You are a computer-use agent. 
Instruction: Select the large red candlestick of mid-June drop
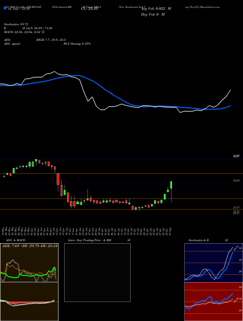click(x=58, y=179)
